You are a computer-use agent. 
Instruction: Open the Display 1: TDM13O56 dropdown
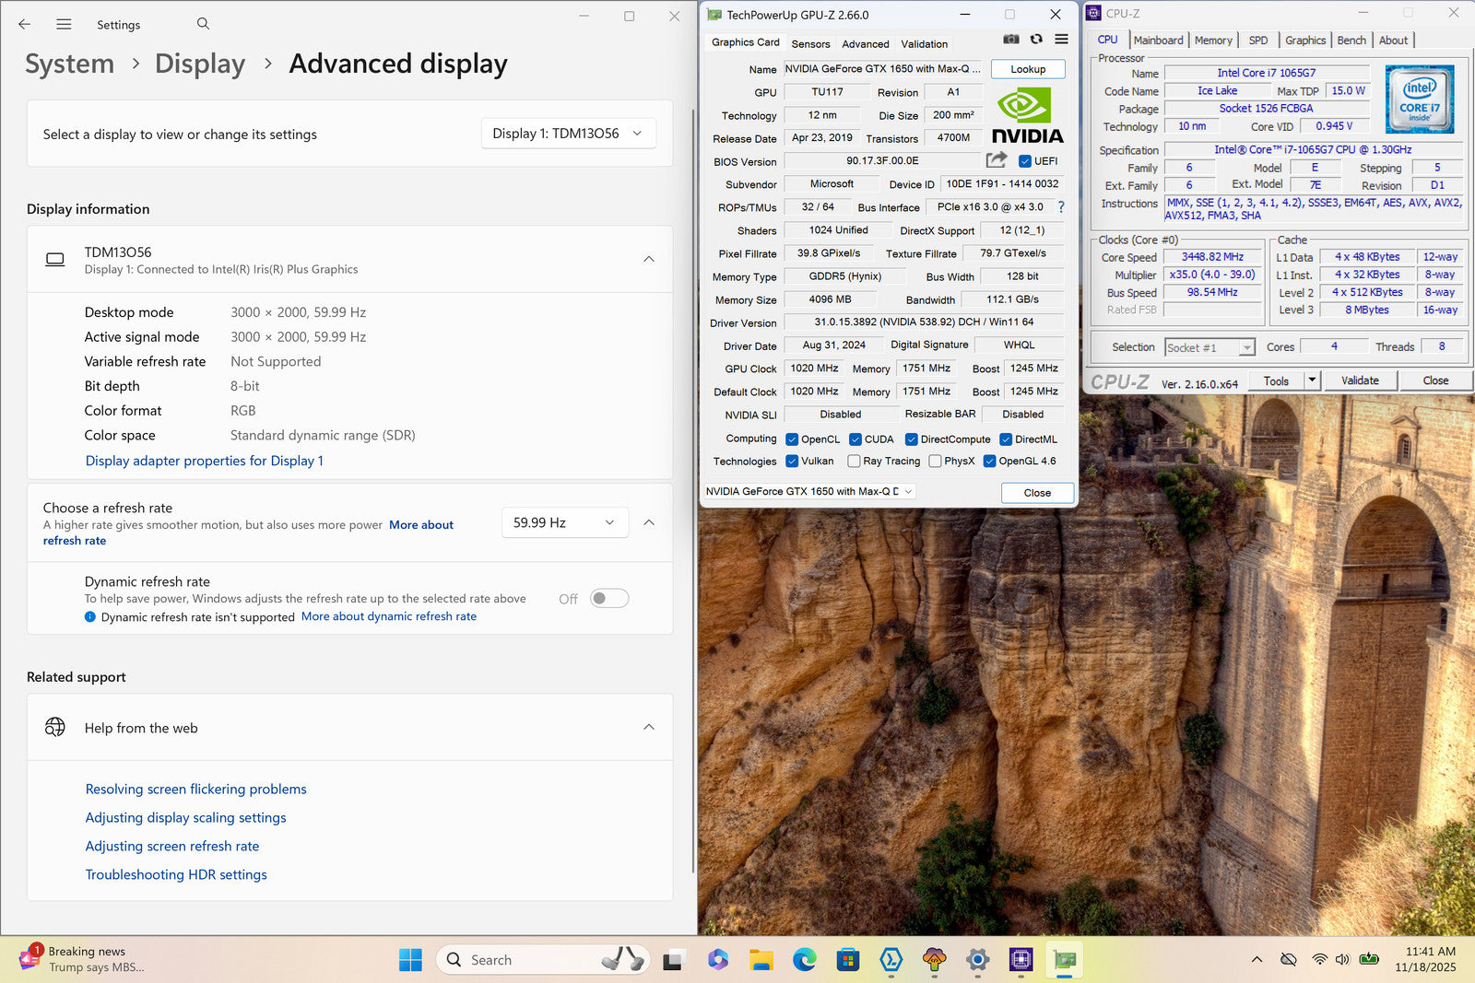(568, 134)
